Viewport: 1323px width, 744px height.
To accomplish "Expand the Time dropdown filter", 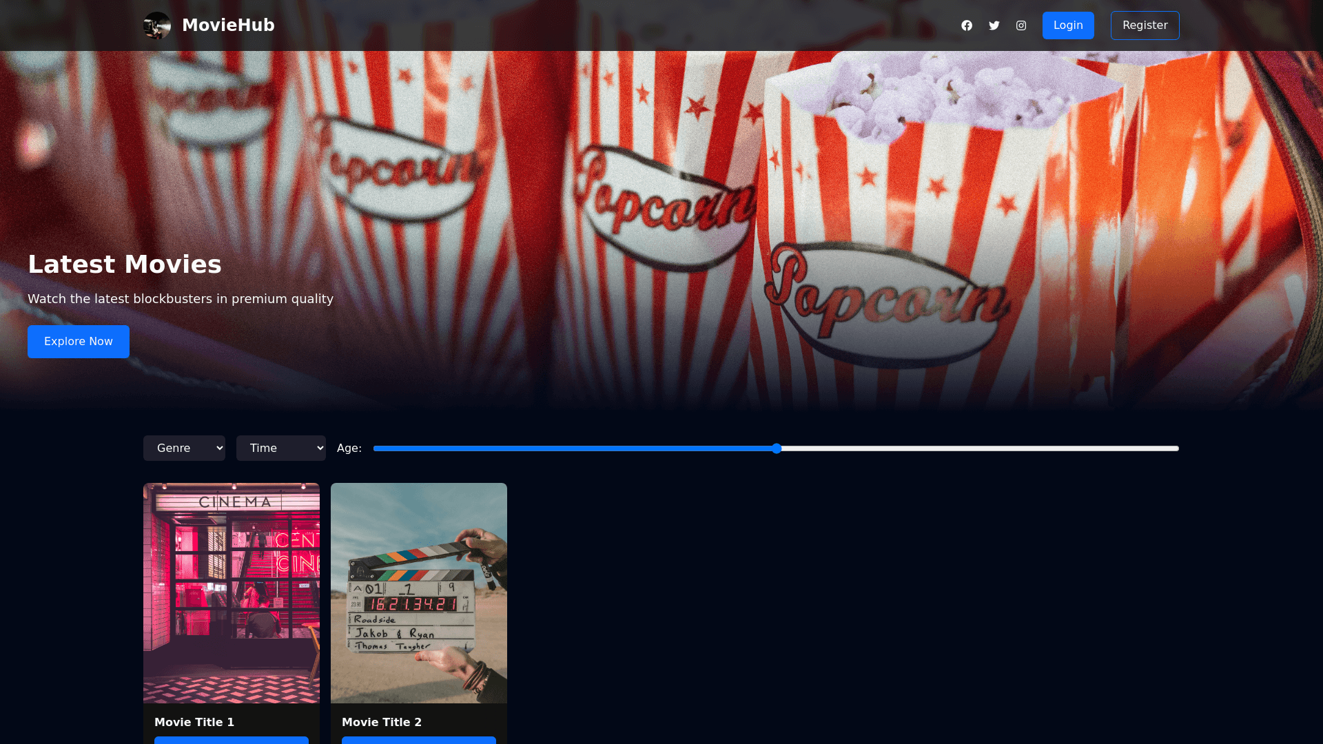I will click(280, 448).
